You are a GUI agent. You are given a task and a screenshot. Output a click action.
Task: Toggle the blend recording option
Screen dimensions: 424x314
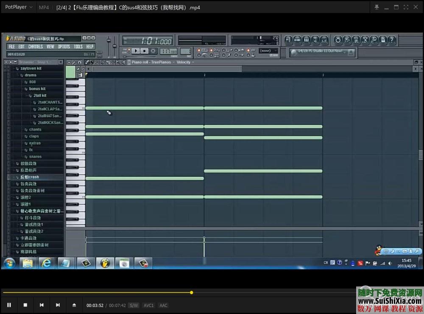[227, 50]
